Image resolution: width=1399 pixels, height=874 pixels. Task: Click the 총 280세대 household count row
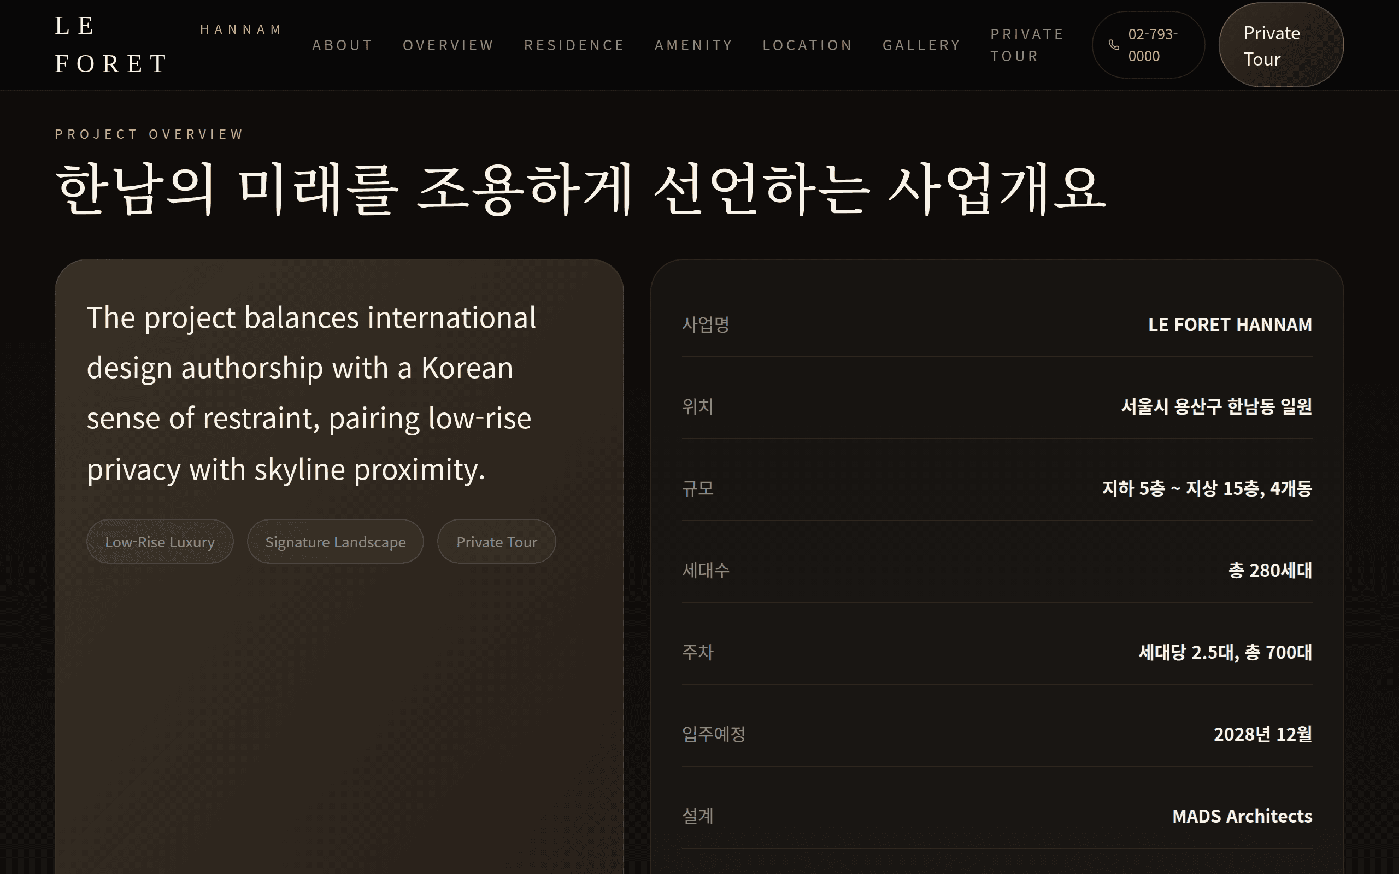pos(1269,570)
